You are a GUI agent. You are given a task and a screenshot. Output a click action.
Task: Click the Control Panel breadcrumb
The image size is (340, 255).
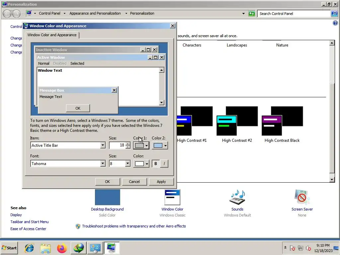click(50, 13)
